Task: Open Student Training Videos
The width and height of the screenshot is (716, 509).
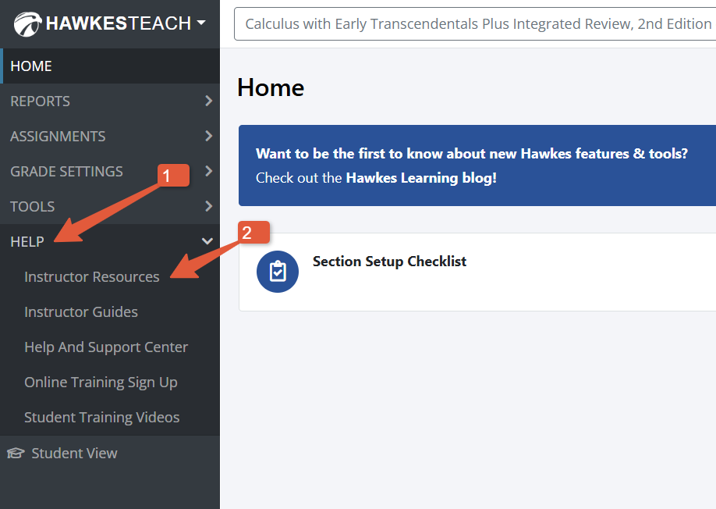Action: [x=102, y=417]
